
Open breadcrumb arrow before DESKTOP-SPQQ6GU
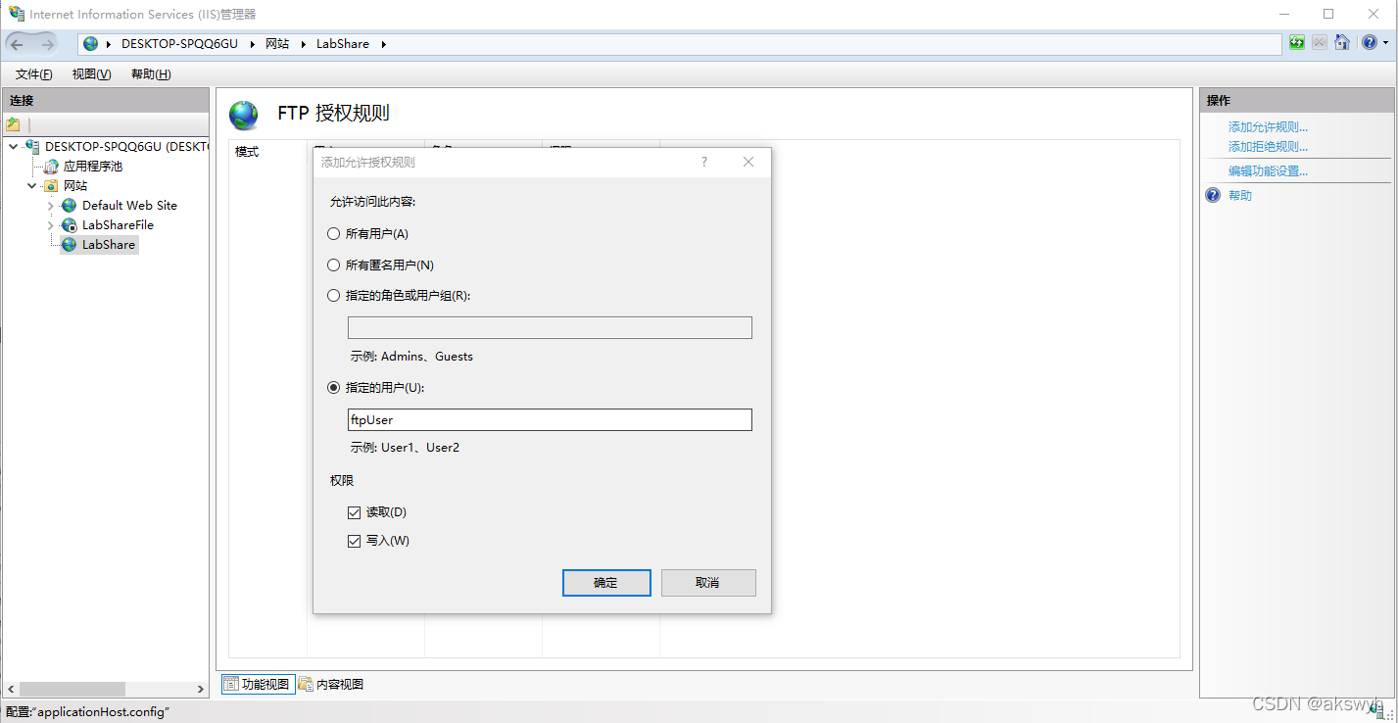coord(108,44)
